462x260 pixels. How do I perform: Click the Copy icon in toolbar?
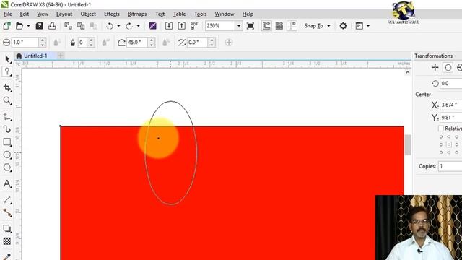point(81,26)
